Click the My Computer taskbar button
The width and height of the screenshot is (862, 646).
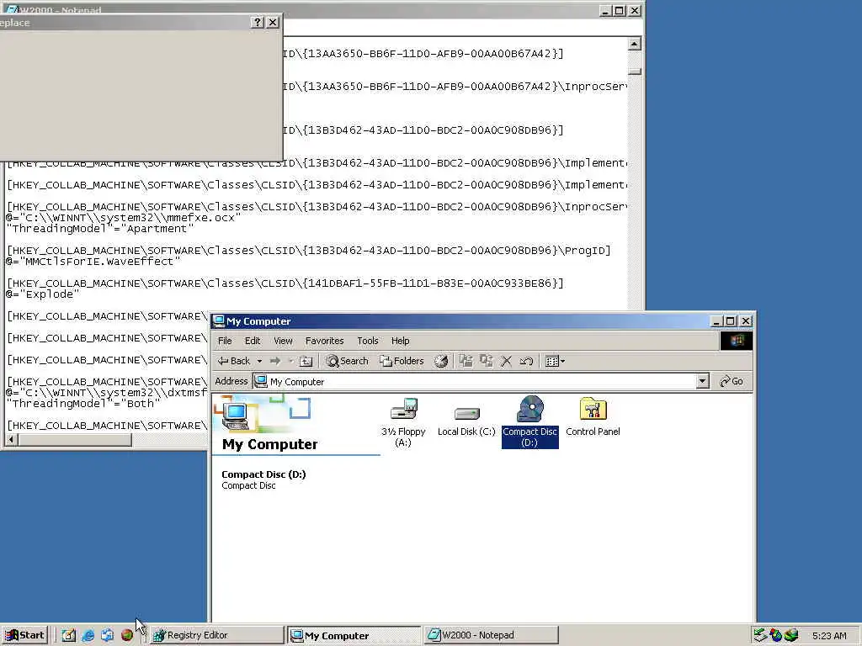354,635
